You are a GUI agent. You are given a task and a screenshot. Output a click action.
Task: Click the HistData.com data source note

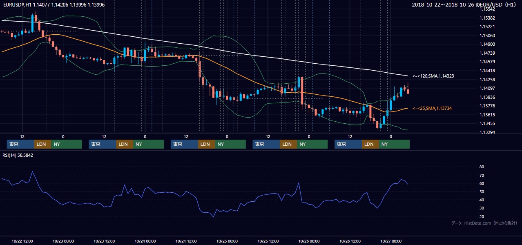[484, 223]
